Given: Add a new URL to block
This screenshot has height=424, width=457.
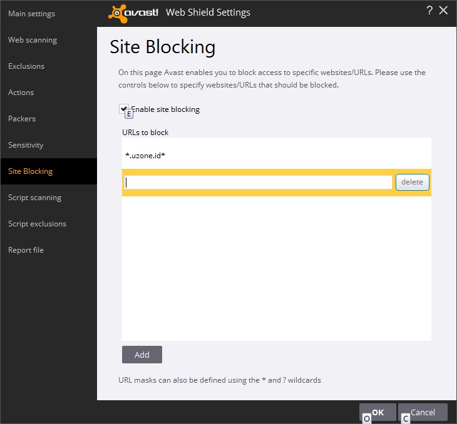Looking at the screenshot, I should pyautogui.click(x=142, y=355).
